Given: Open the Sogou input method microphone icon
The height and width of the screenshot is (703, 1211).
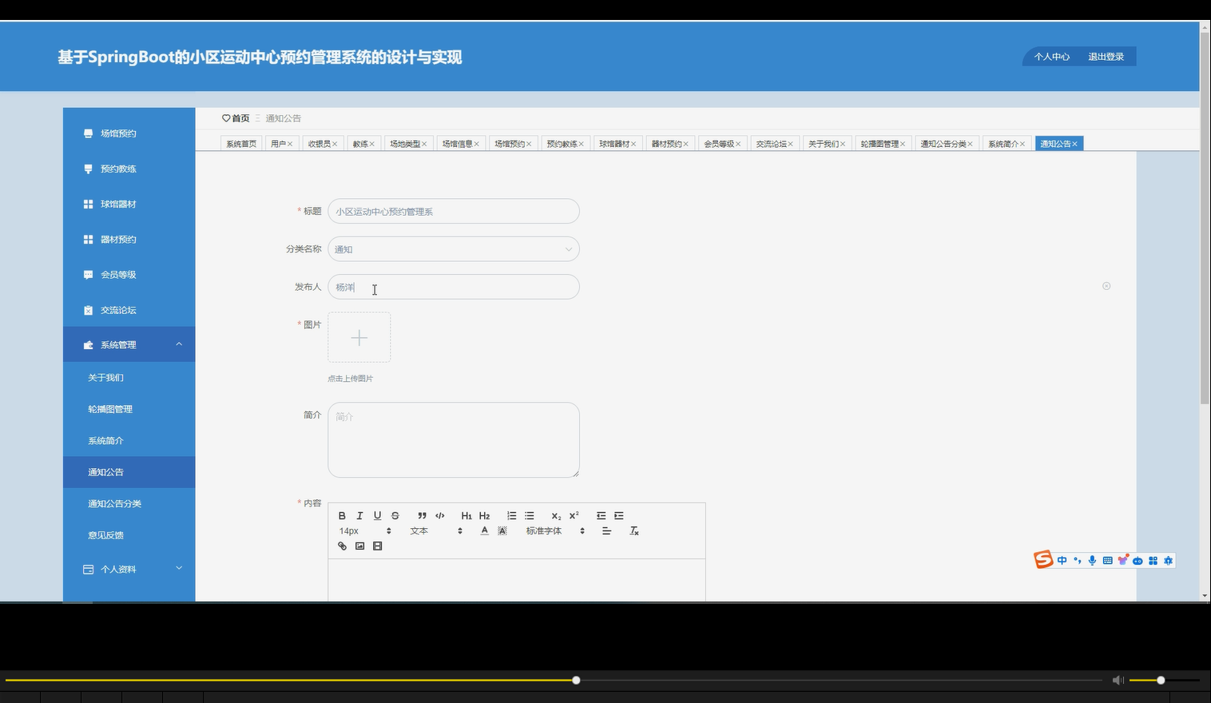Looking at the screenshot, I should [x=1091, y=560].
